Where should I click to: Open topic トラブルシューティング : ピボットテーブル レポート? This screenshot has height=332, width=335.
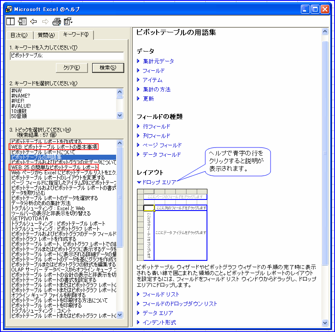(x=58, y=224)
